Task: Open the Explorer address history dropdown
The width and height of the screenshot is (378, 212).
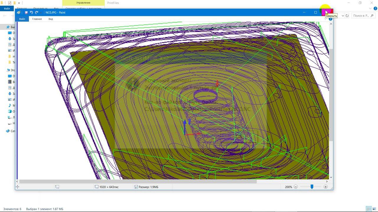Action: tap(343, 16)
